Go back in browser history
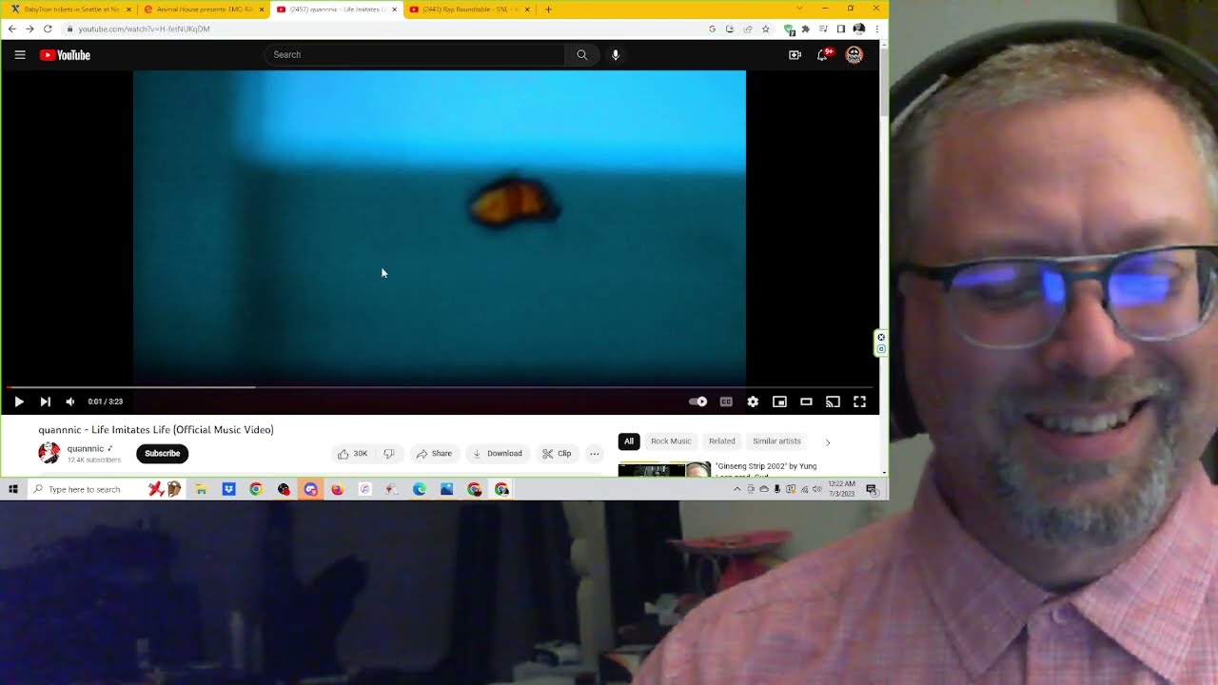This screenshot has width=1218, height=685. pos(11,29)
